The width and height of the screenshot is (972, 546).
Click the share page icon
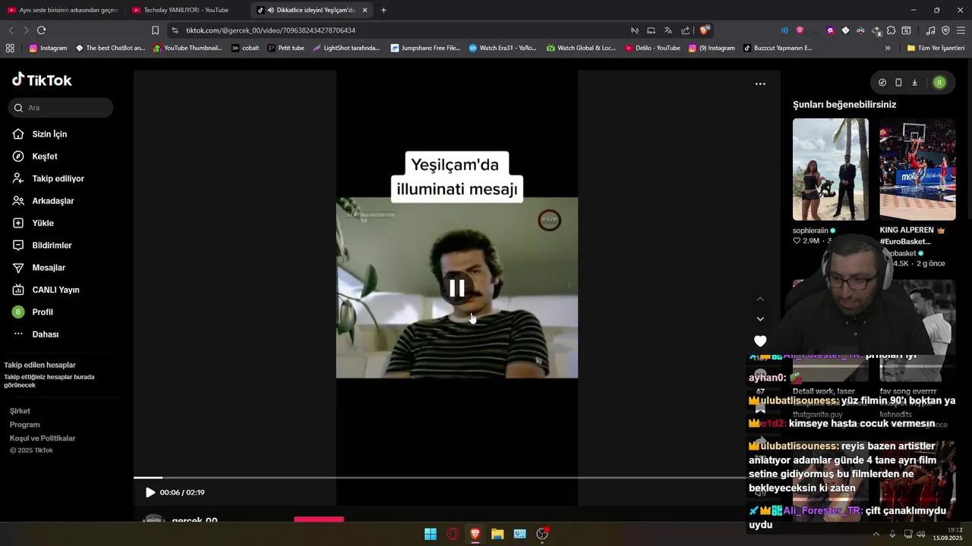[x=686, y=30]
